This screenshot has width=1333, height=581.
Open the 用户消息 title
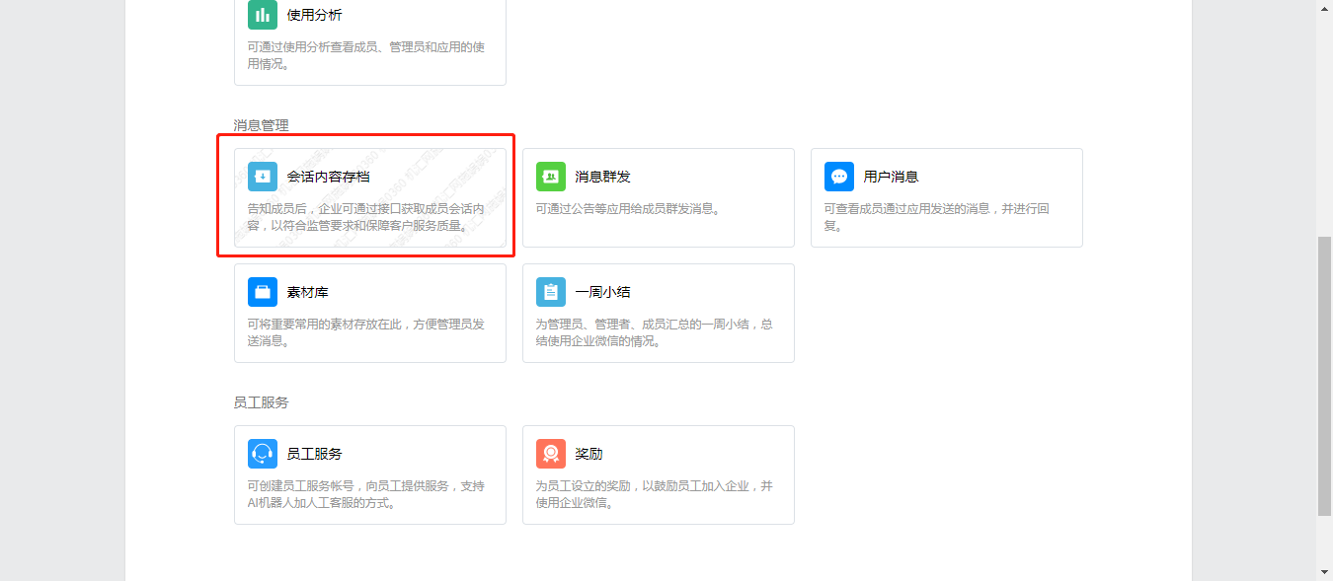[x=891, y=177]
